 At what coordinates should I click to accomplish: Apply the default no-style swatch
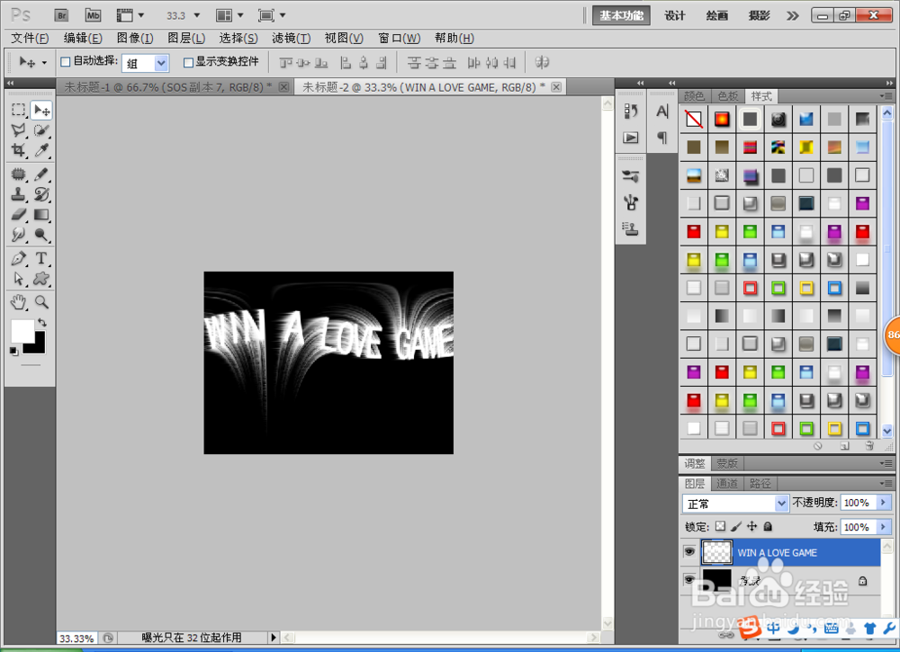(693, 119)
